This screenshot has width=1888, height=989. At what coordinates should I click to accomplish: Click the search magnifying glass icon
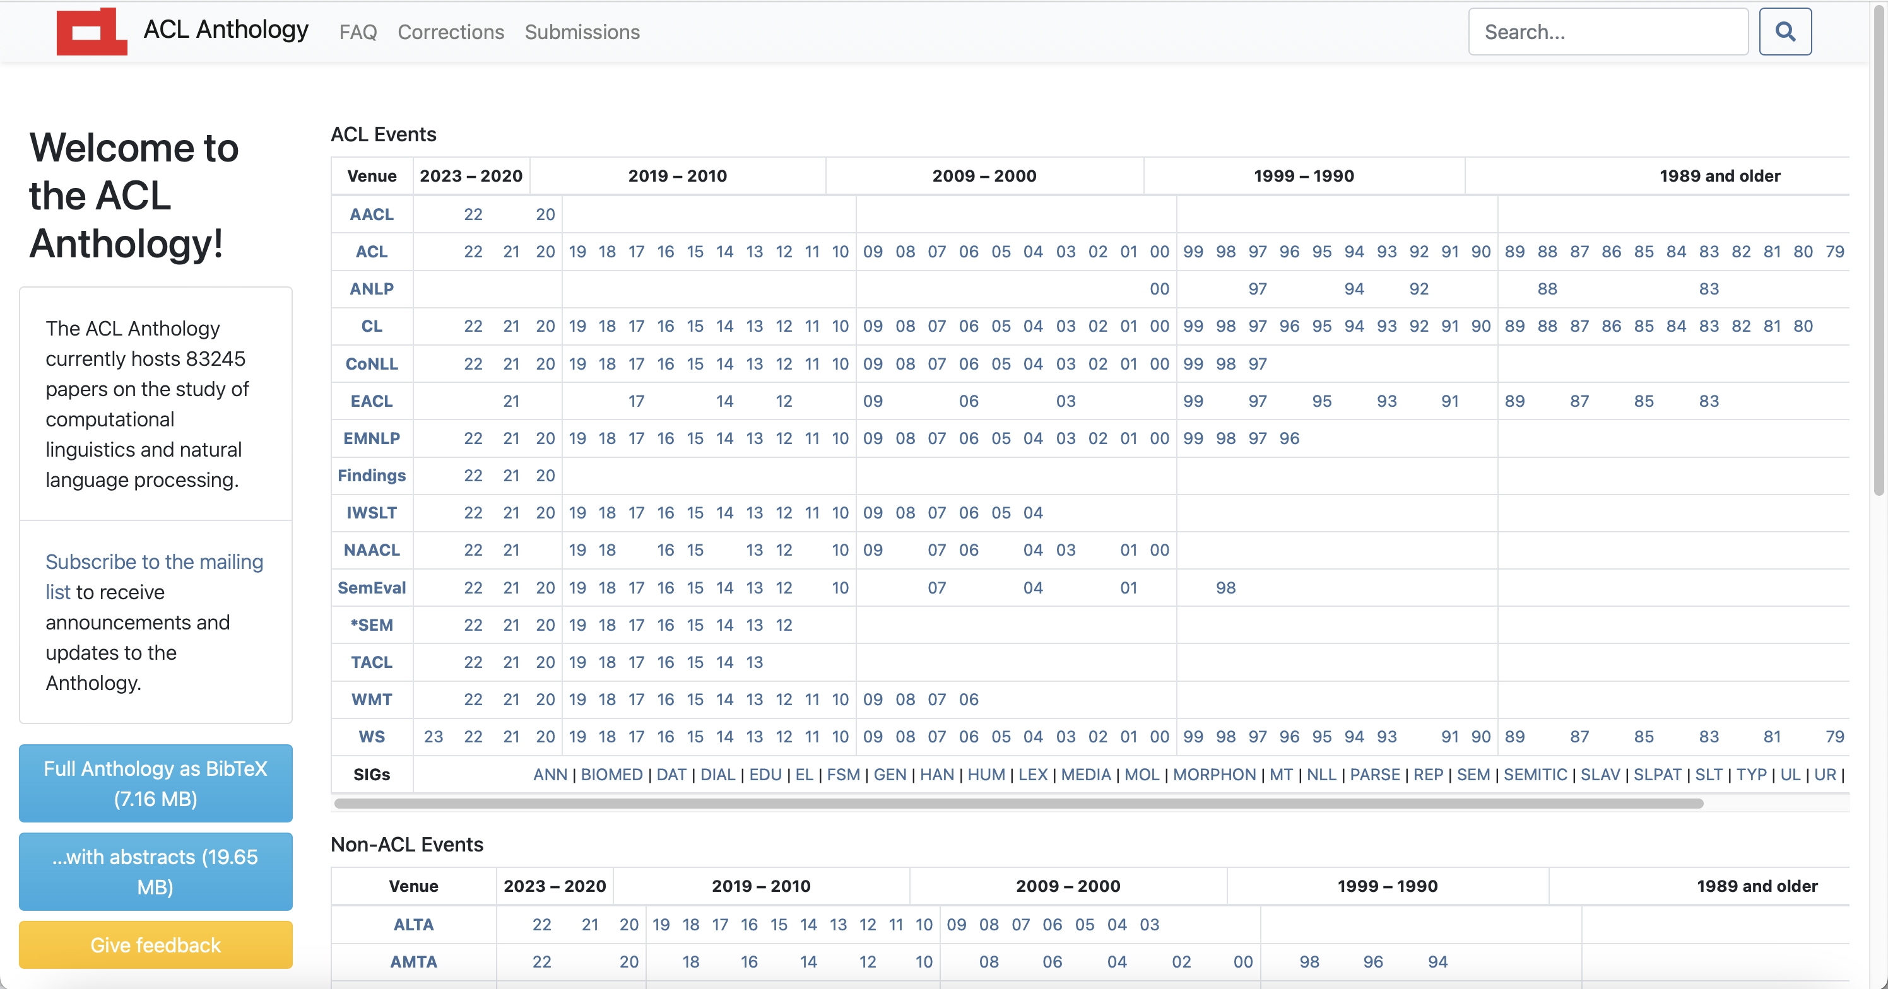tap(1785, 31)
